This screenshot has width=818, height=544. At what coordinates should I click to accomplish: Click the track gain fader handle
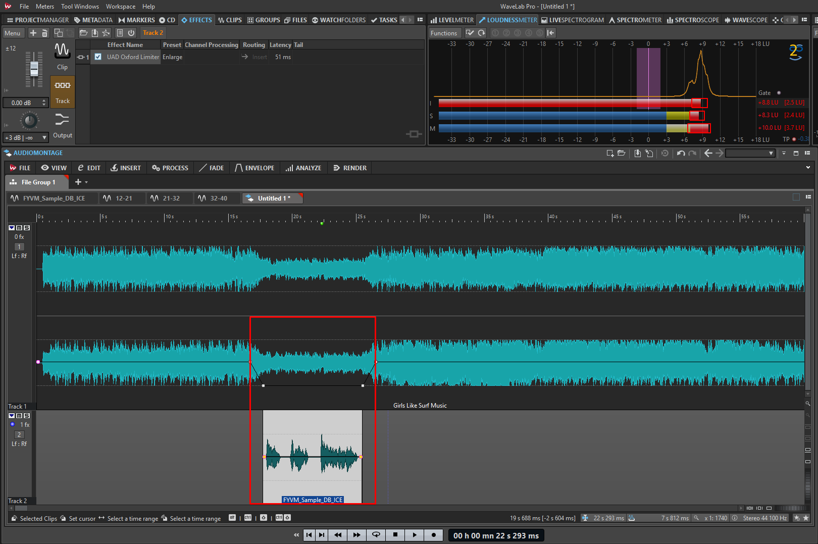pyautogui.click(x=34, y=68)
